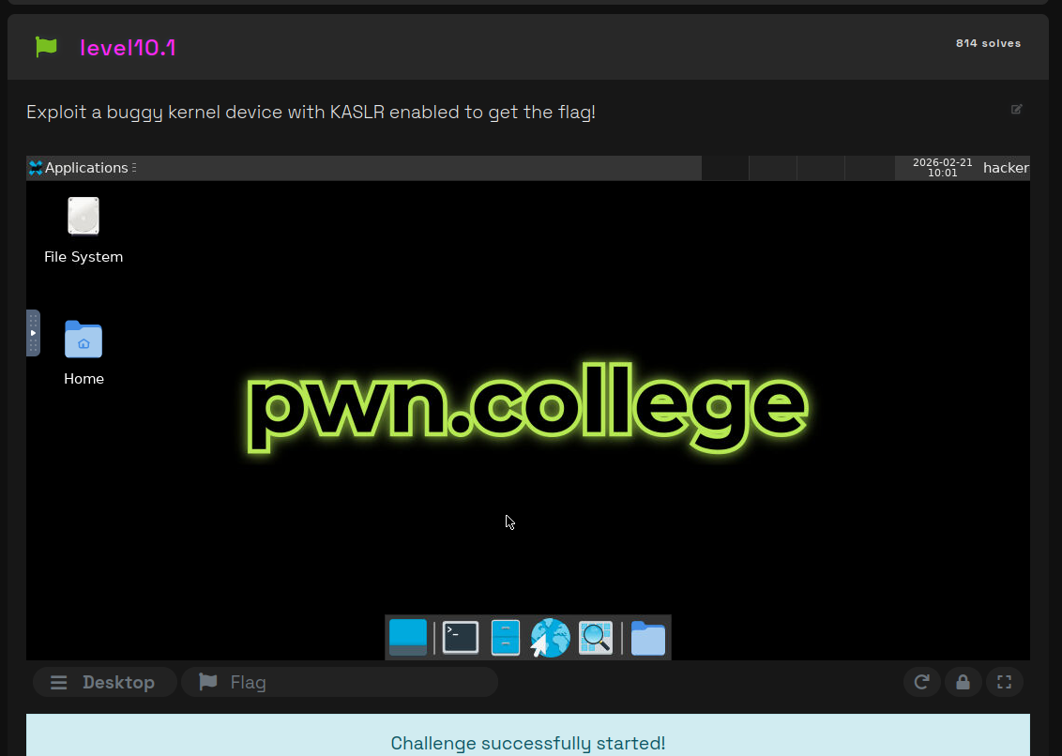
Task: Click the hacker user menu in the panel
Action: (1006, 168)
